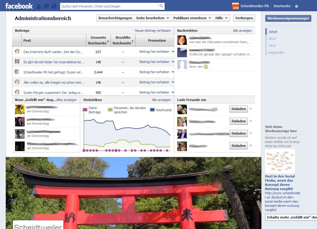The width and height of the screenshot is (317, 229).
Task: Open the settings gear in header
Action: click(x=296, y=6)
